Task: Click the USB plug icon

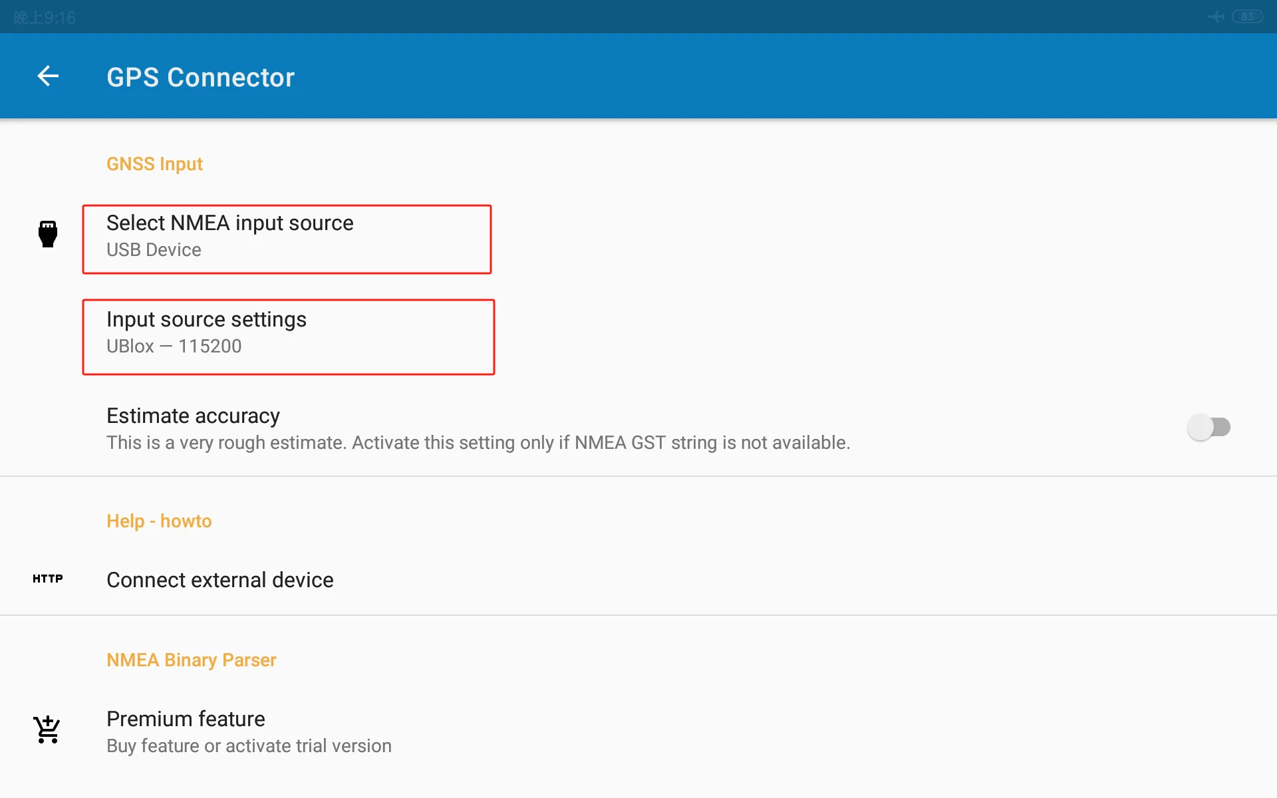Action: (48, 234)
